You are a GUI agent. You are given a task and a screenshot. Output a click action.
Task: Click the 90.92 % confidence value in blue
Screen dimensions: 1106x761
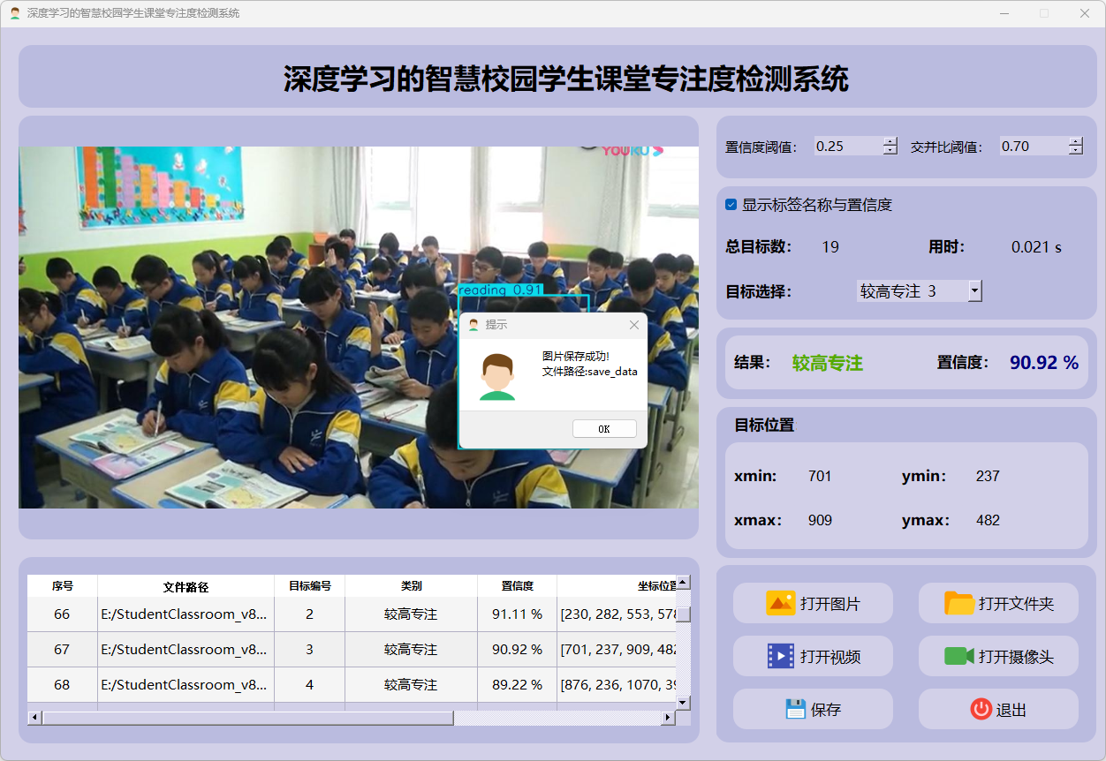tap(1044, 363)
